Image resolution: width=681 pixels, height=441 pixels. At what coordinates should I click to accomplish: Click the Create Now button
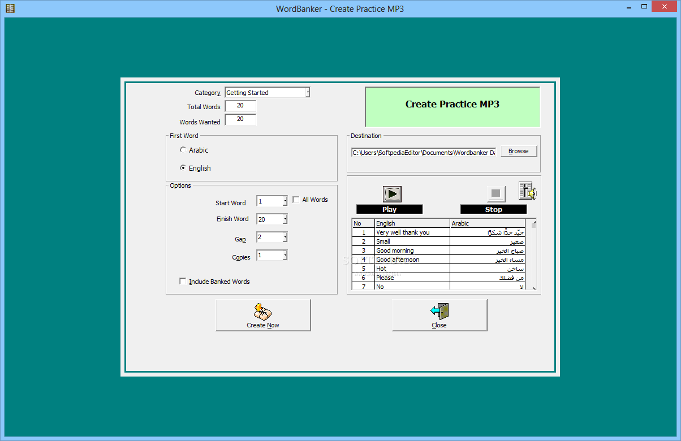(263, 315)
